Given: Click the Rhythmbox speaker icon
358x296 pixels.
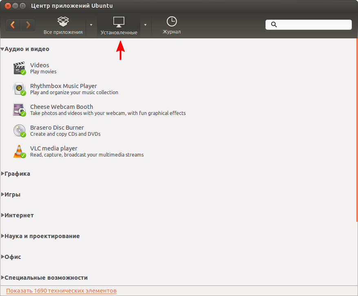Looking at the screenshot, I should (20, 89).
